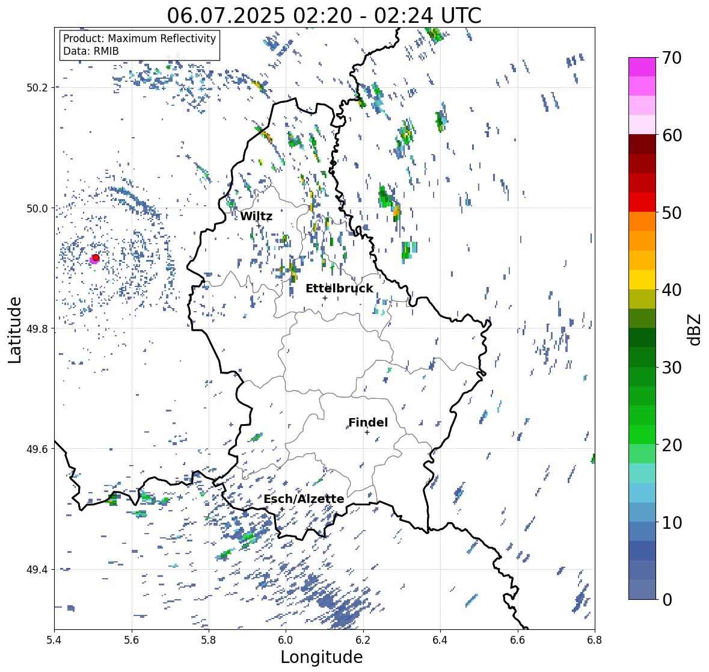This screenshot has height=672, width=709.
Task: Click the colorbar tick label 70
Action: [672, 58]
